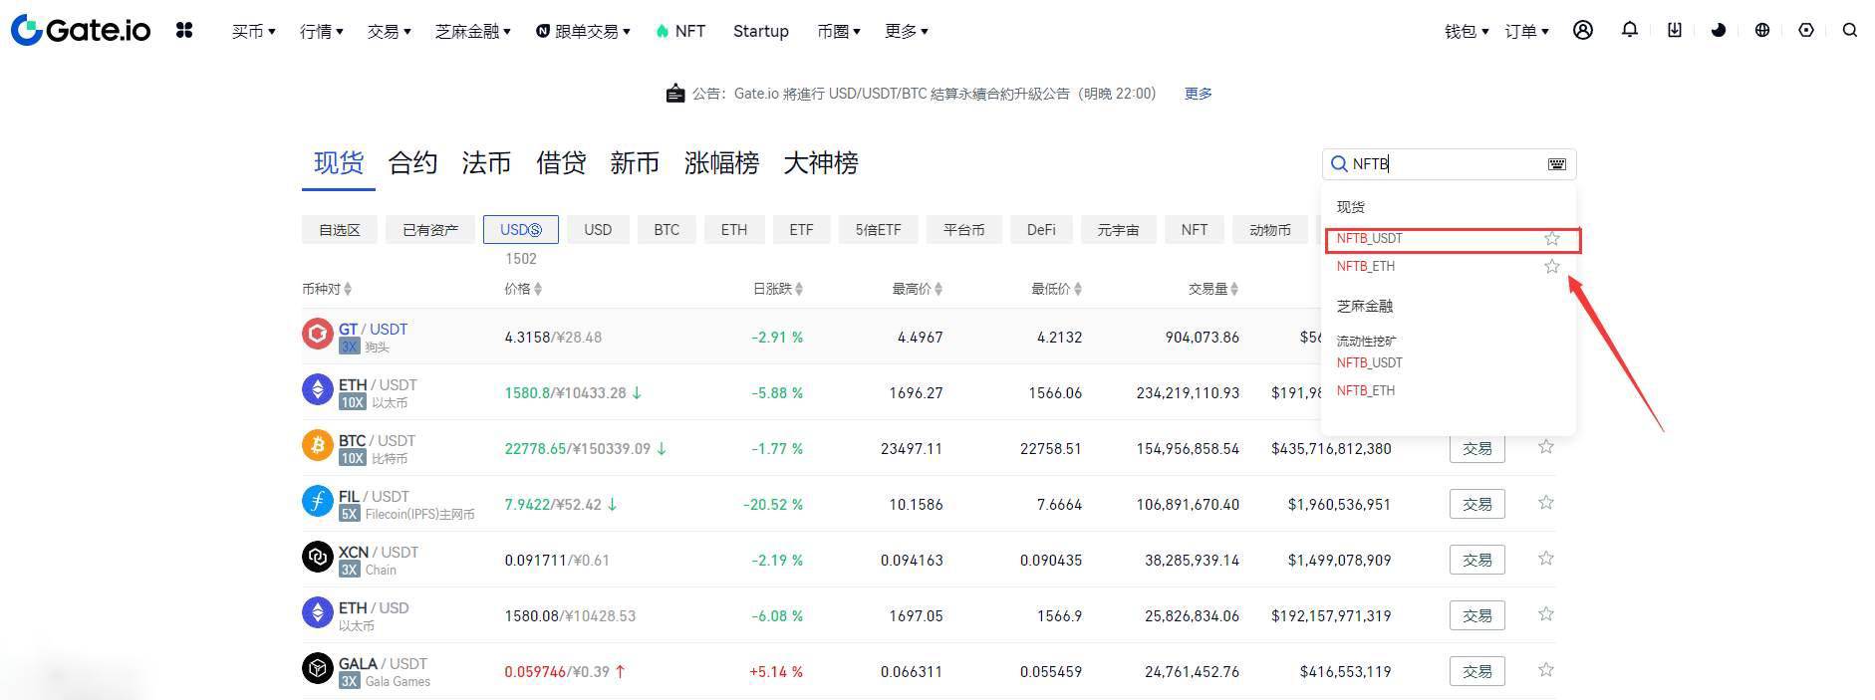
Task: Favorite XCN/USDT row with star
Action: pyautogui.click(x=1546, y=559)
